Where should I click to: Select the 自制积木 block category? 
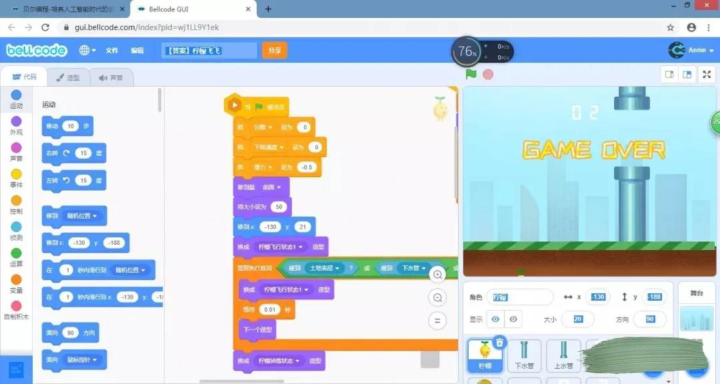(x=16, y=311)
